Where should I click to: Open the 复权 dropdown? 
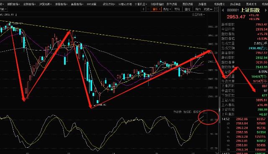(x=156, y=9)
